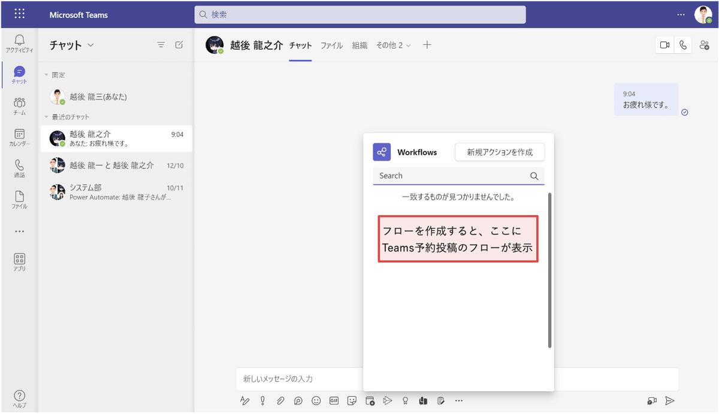This screenshot has width=719, height=414.
Task: Click the Workflows app logo icon
Action: click(x=382, y=152)
